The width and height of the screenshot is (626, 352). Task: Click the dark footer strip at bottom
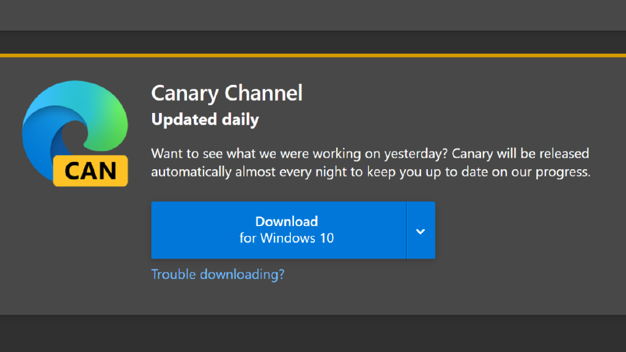[x=313, y=333]
